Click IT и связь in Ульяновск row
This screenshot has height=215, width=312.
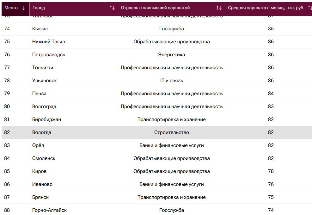[172, 80]
